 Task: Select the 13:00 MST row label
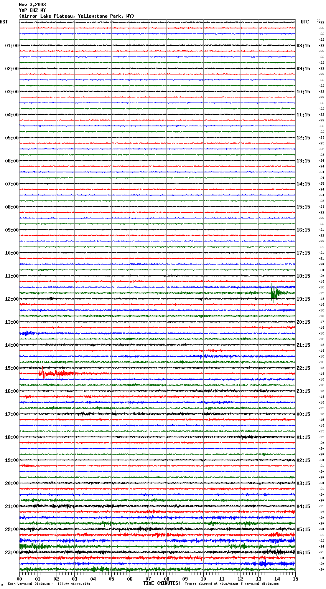[x=12, y=322]
